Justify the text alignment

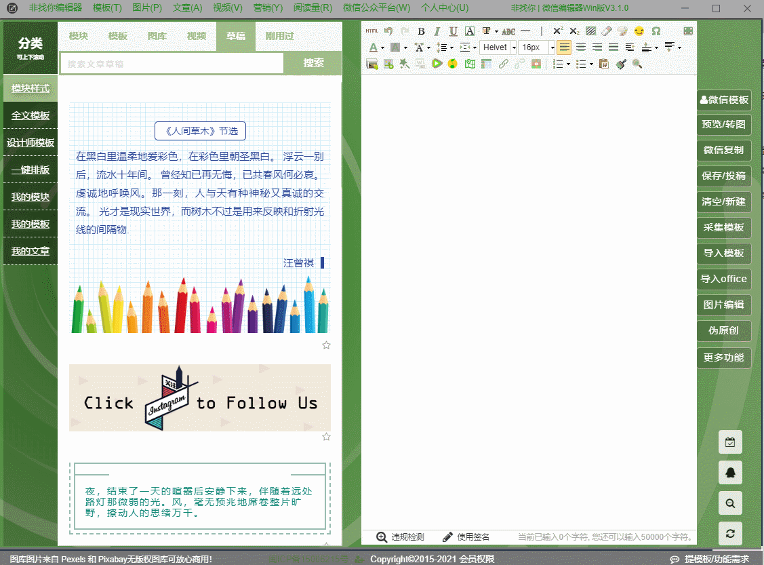coord(614,47)
